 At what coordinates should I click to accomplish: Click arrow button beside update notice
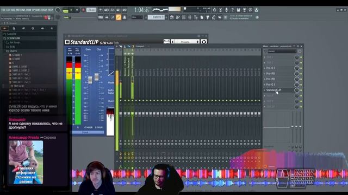(257, 17)
